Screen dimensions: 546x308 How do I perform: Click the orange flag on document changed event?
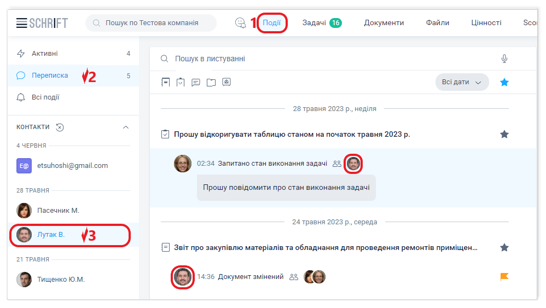504,277
